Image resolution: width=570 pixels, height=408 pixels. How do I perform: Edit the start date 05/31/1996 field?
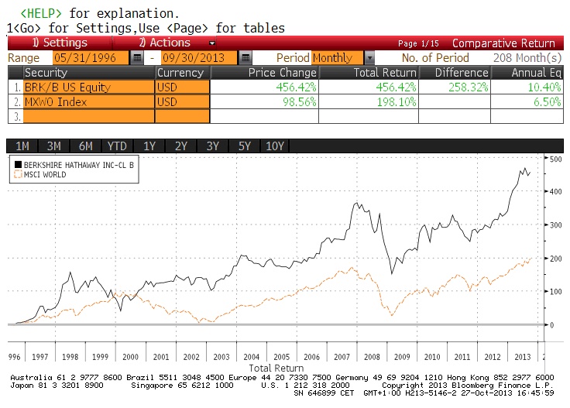[91, 58]
